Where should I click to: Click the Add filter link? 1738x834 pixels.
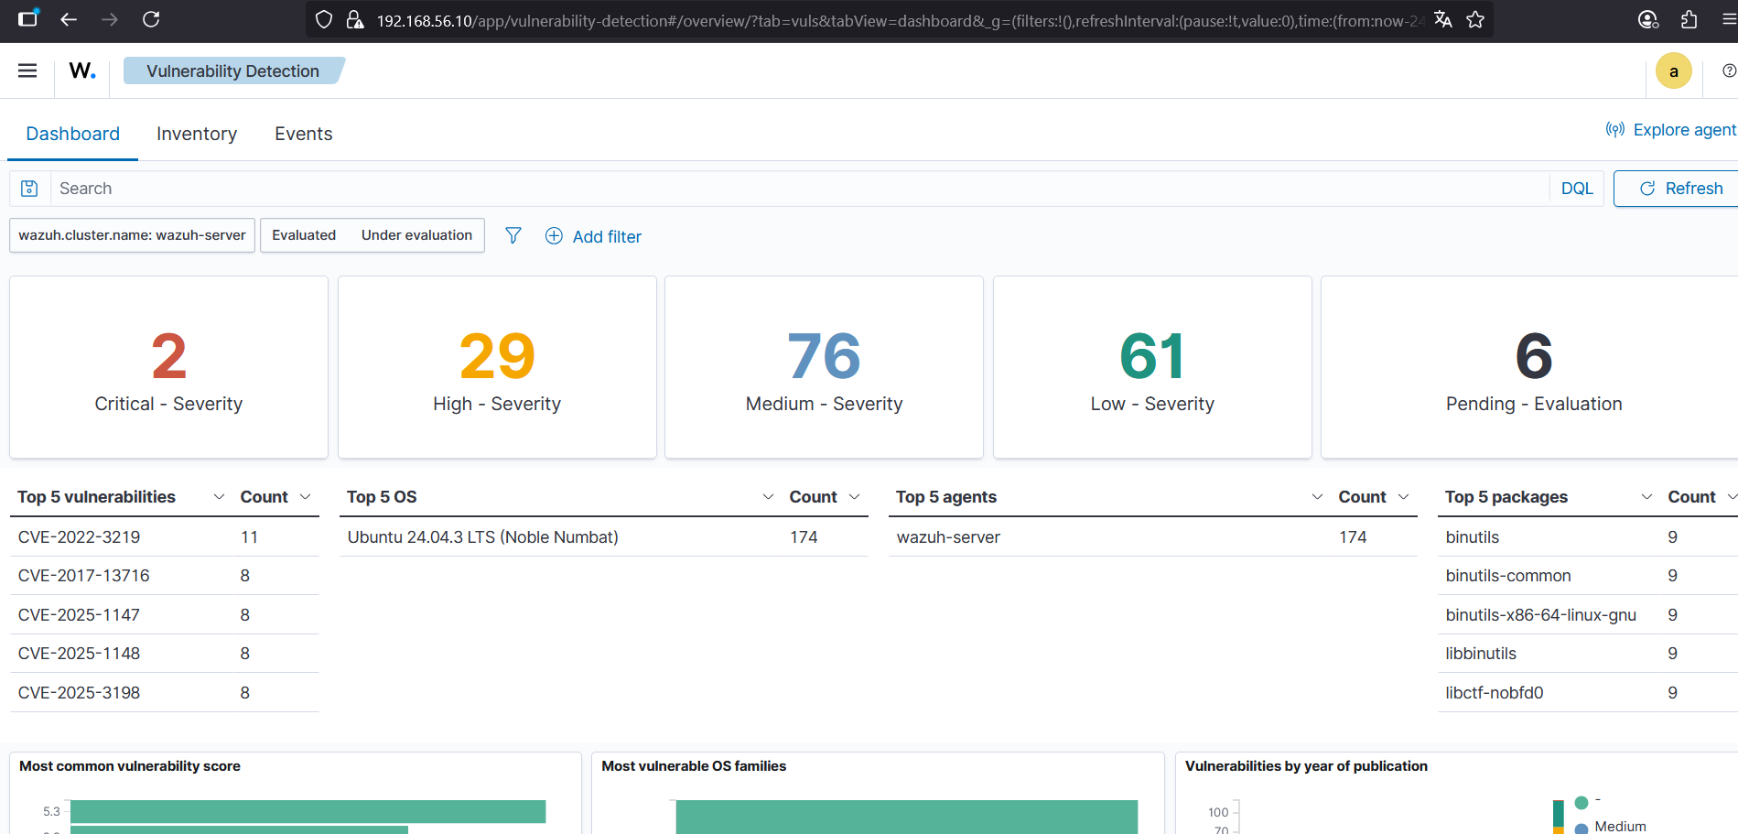pos(594,236)
